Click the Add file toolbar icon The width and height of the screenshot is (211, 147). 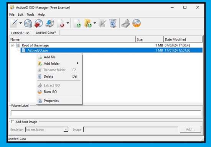[77, 23]
